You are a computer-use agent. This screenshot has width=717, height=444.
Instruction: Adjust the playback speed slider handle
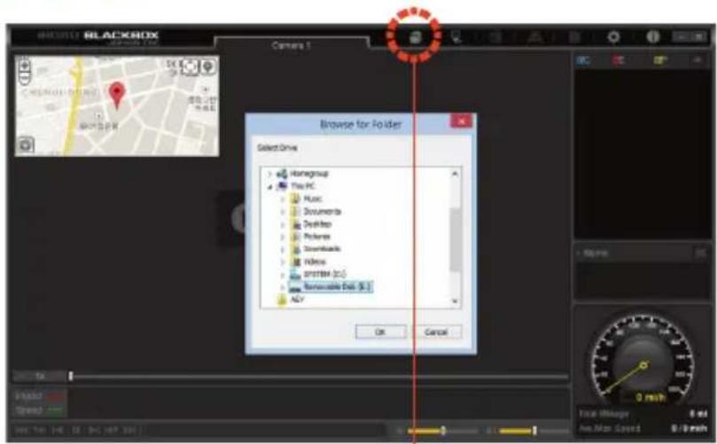pyautogui.click(x=534, y=431)
